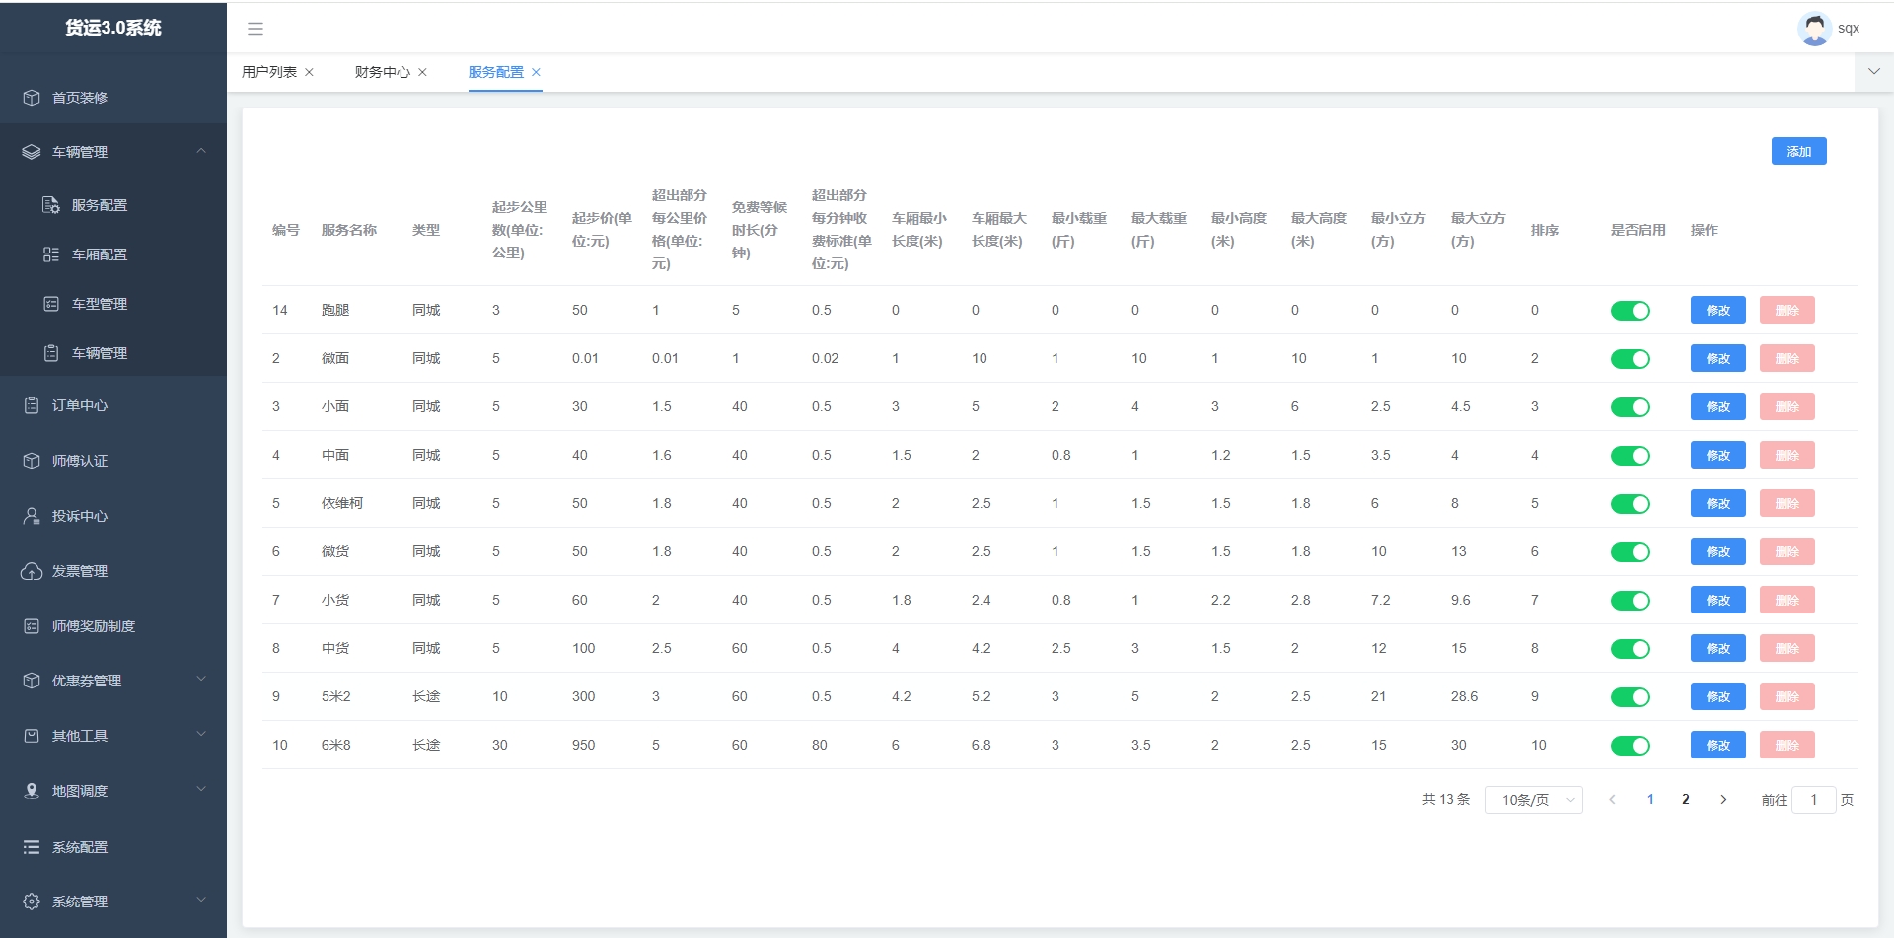
Task: Expand the 地图调度 menu chevron
Action: pos(201,790)
